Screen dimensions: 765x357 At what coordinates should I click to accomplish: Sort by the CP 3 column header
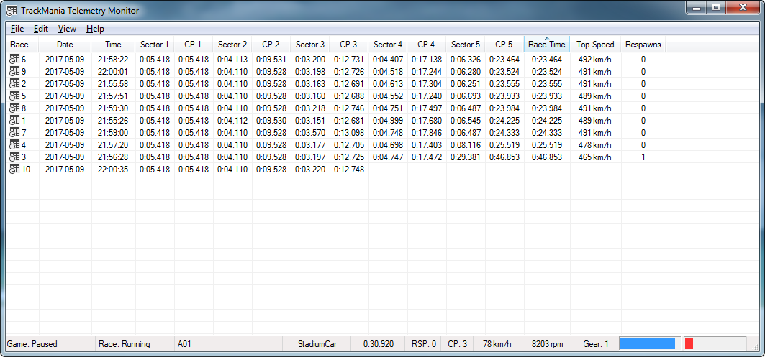click(349, 45)
